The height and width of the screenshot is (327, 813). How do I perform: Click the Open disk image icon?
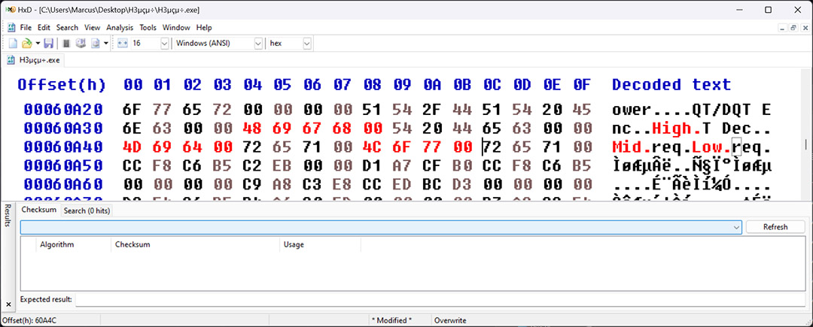click(x=95, y=44)
